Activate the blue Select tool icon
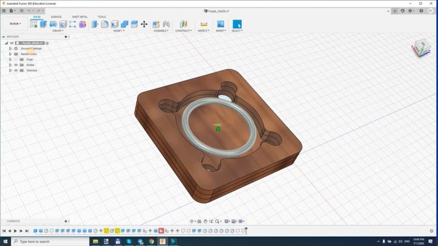The image size is (438, 246). 237,24
